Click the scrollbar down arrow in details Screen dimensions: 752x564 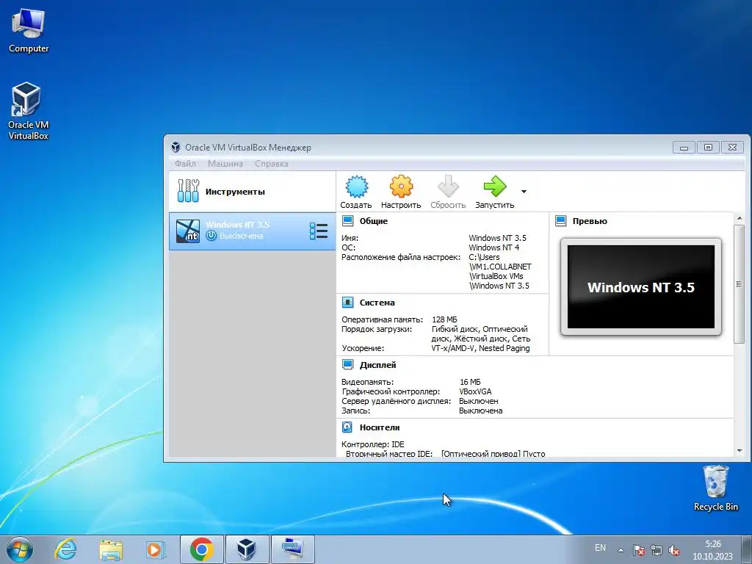point(739,451)
